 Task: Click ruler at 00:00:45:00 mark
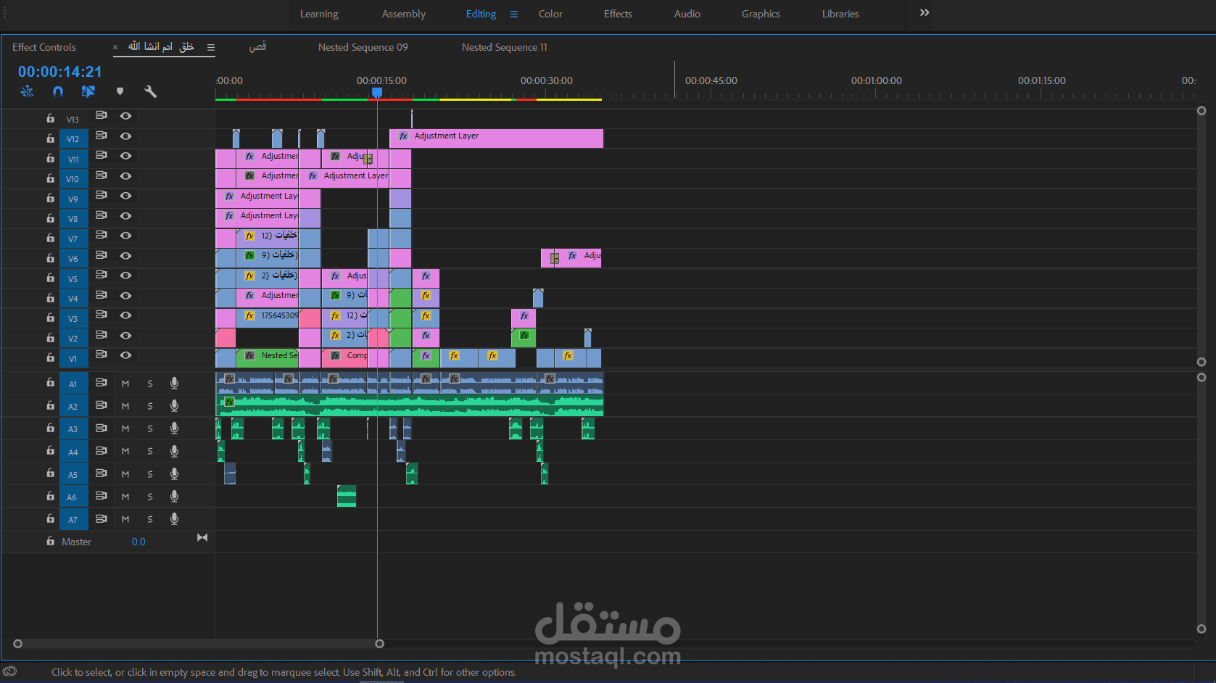tap(711, 80)
